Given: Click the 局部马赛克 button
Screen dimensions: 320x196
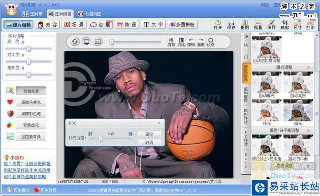Looking at the screenshot, I should point(31,102).
